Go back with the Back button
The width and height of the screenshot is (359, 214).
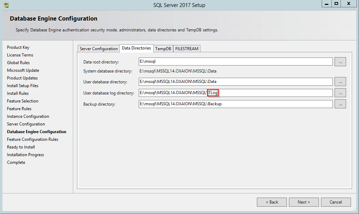[x=272, y=202]
